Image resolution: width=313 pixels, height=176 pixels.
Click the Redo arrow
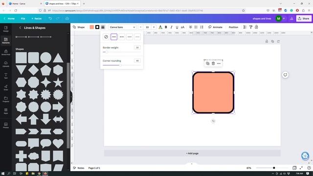click(x=58, y=19)
